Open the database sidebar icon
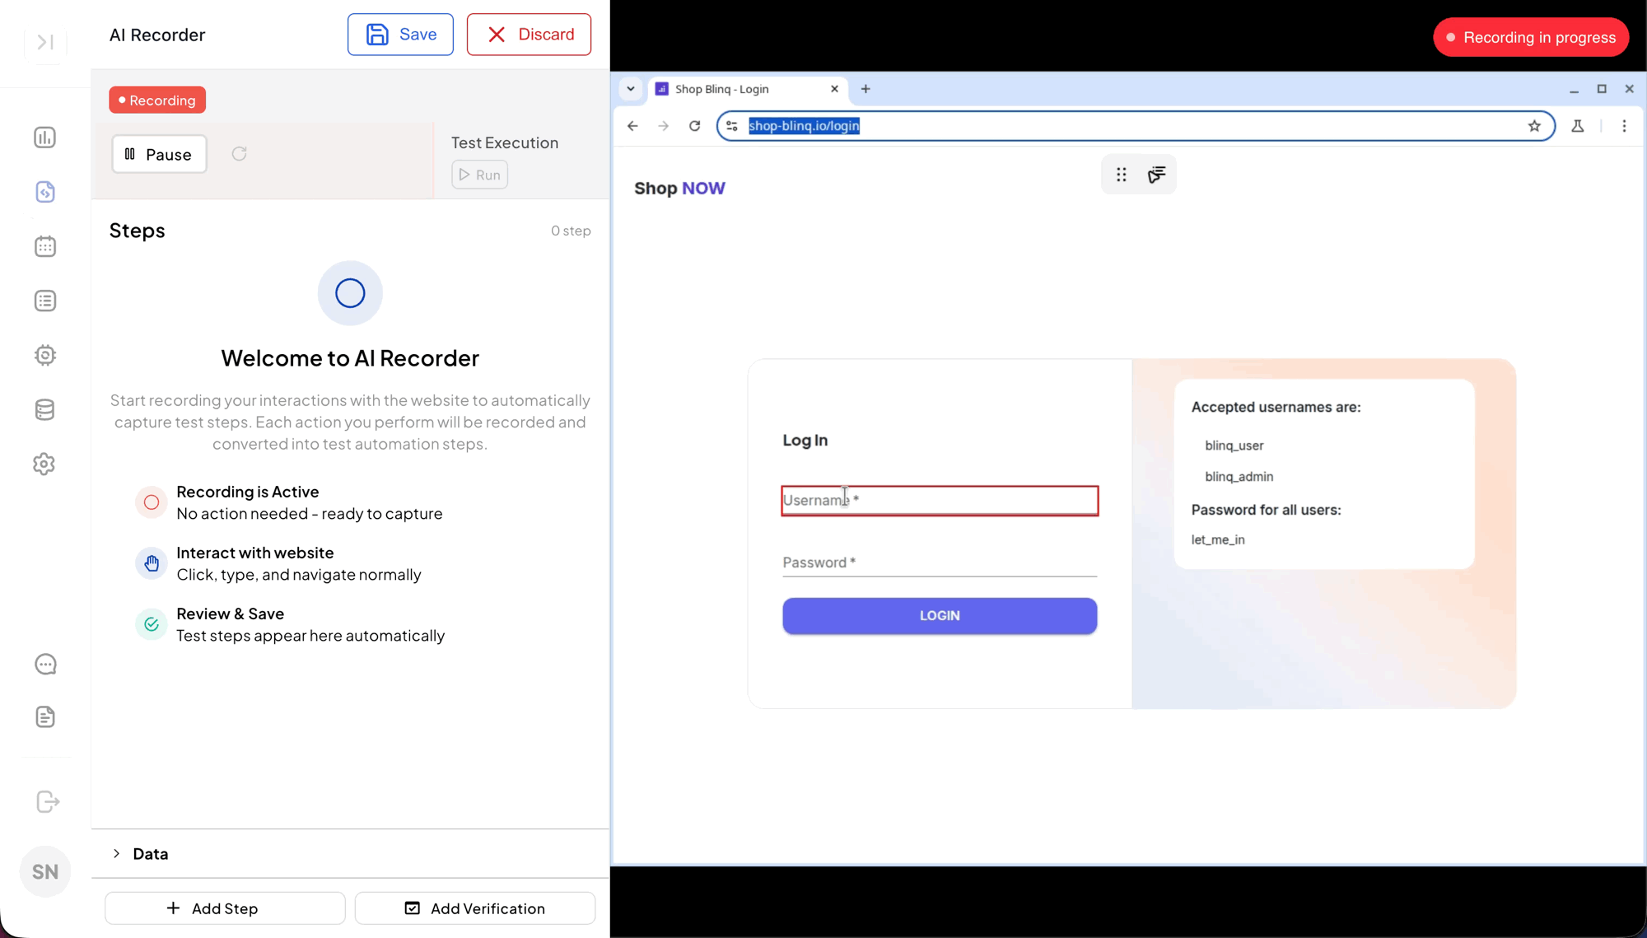 pos(45,409)
